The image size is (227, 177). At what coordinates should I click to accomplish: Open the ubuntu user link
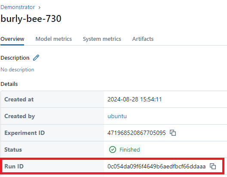point(117,116)
